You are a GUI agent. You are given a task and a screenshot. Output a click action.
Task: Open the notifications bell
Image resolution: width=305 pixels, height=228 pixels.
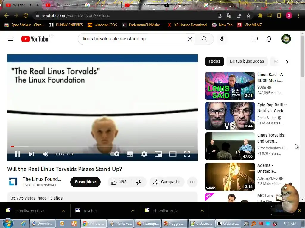pos(269,39)
